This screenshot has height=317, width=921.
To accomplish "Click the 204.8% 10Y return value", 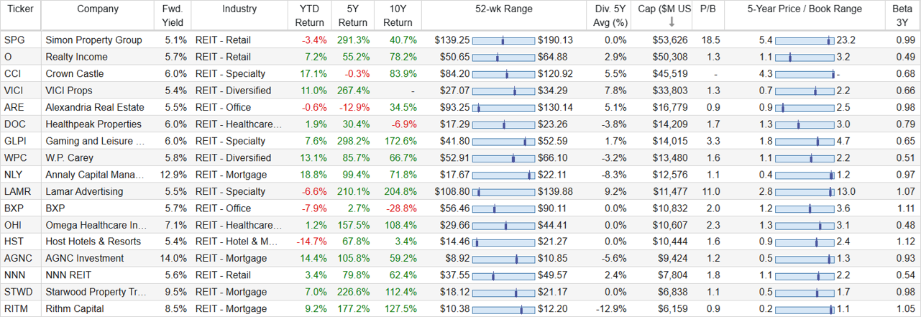I will [x=402, y=191].
